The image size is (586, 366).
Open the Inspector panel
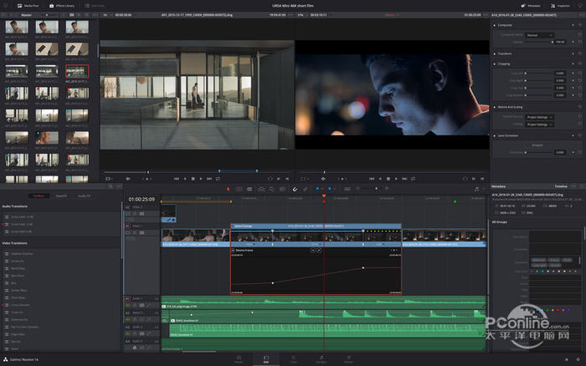pos(563,5)
